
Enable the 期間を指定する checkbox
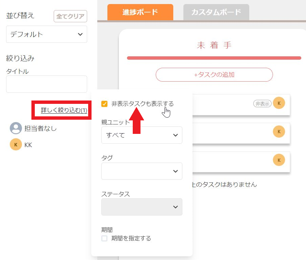tap(104, 238)
